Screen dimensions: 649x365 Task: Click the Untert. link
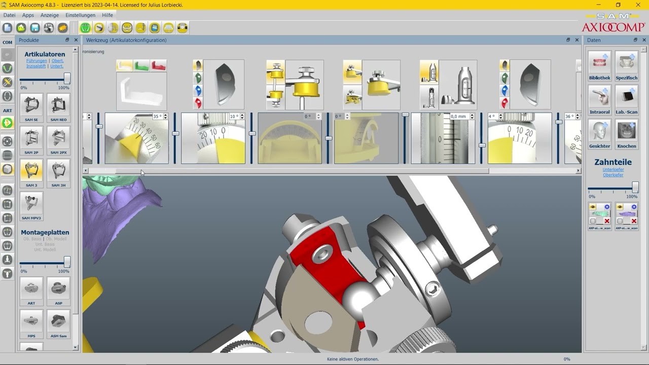(x=57, y=66)
